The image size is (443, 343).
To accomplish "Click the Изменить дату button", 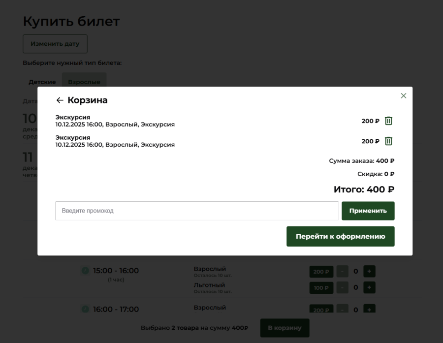I will point(55,44).
